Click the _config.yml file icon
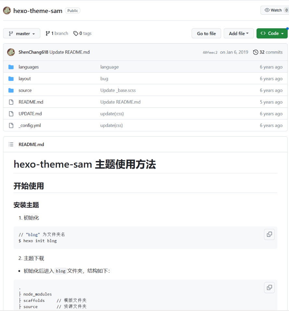The height and width of the screenshot is (311, 289). pyautogui.click(x=11, y=126)
